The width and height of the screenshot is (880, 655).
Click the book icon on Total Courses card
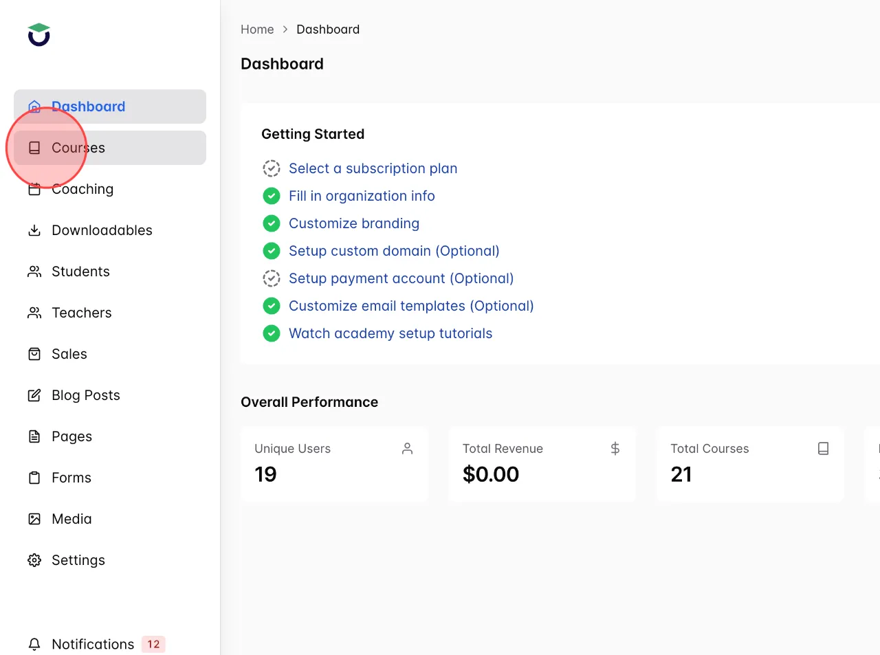pyautogui.click(x=824, y=449)
